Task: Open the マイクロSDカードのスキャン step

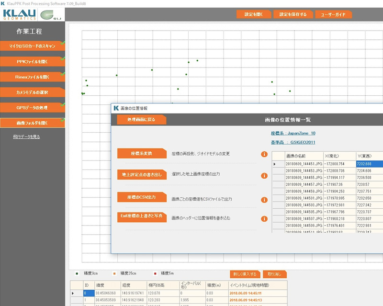Action: tap(33, 46)
